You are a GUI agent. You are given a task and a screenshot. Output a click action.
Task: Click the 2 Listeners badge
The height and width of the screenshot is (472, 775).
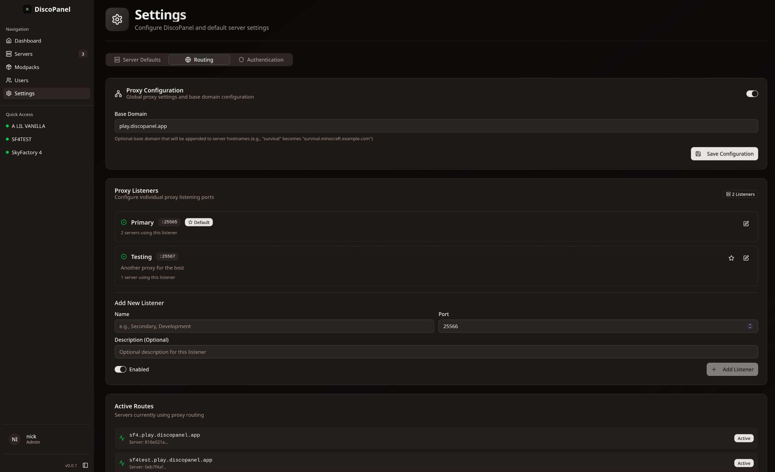(740, 194)
